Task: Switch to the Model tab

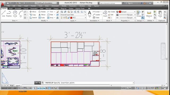Action: [12, 85]
